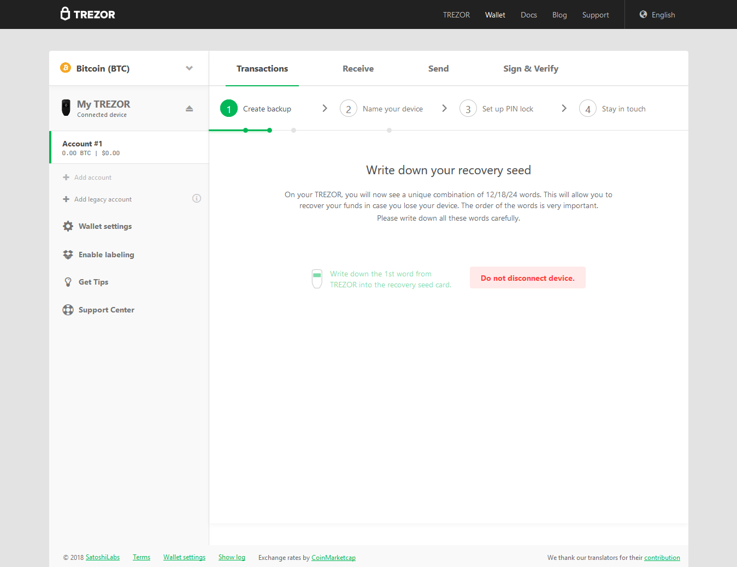Expand the Bitcoin (BTC) currency dropdown
The width and height of the screenshot is (737, 567).
tap(189, 68)
